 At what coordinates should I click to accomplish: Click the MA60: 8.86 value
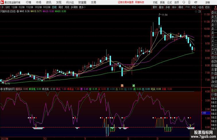61,11
